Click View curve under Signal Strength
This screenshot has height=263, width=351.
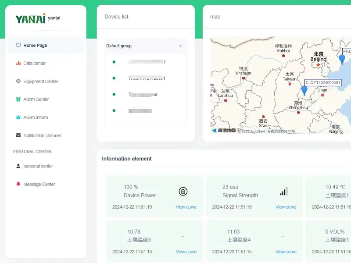pyautogui.click(x=286, y=207)
